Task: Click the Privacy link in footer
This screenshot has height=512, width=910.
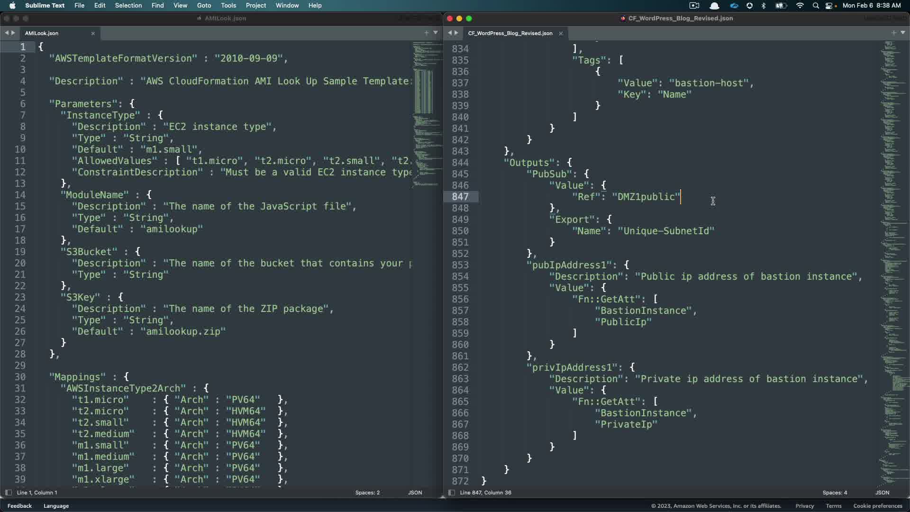Action: pos(804,506)
